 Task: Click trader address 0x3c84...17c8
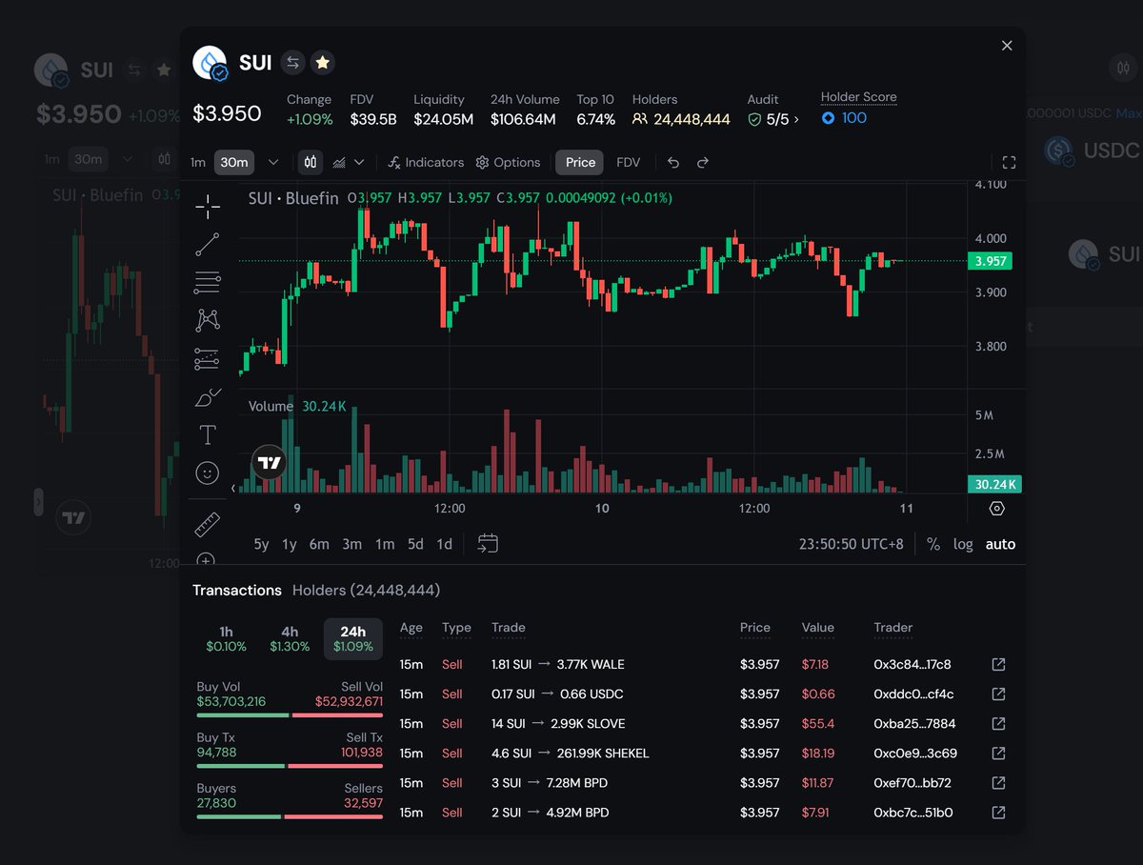(912, 664)
